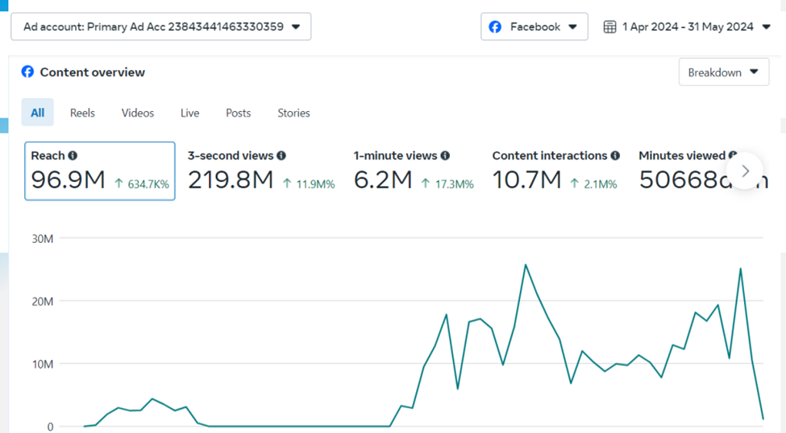
Task: Click the highest peak on reach chart
Action: (526, 264)
